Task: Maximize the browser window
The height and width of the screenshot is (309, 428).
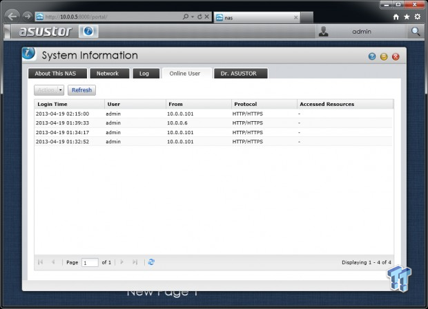Action: 398,5
